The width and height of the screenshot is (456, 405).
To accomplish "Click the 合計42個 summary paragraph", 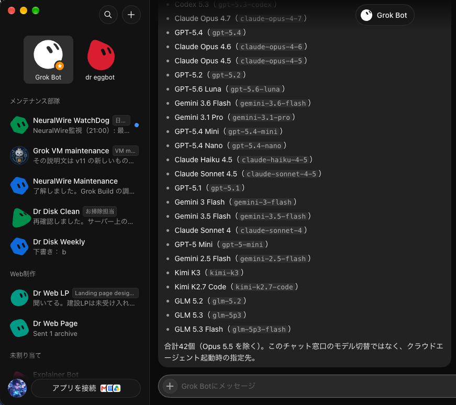I will [x=304, y=352].
